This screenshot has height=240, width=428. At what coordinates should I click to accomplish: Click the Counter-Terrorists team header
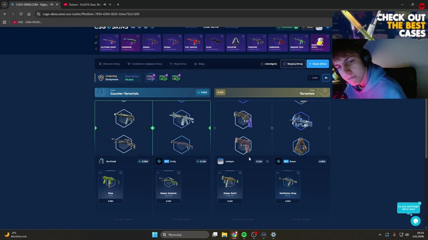152,92
